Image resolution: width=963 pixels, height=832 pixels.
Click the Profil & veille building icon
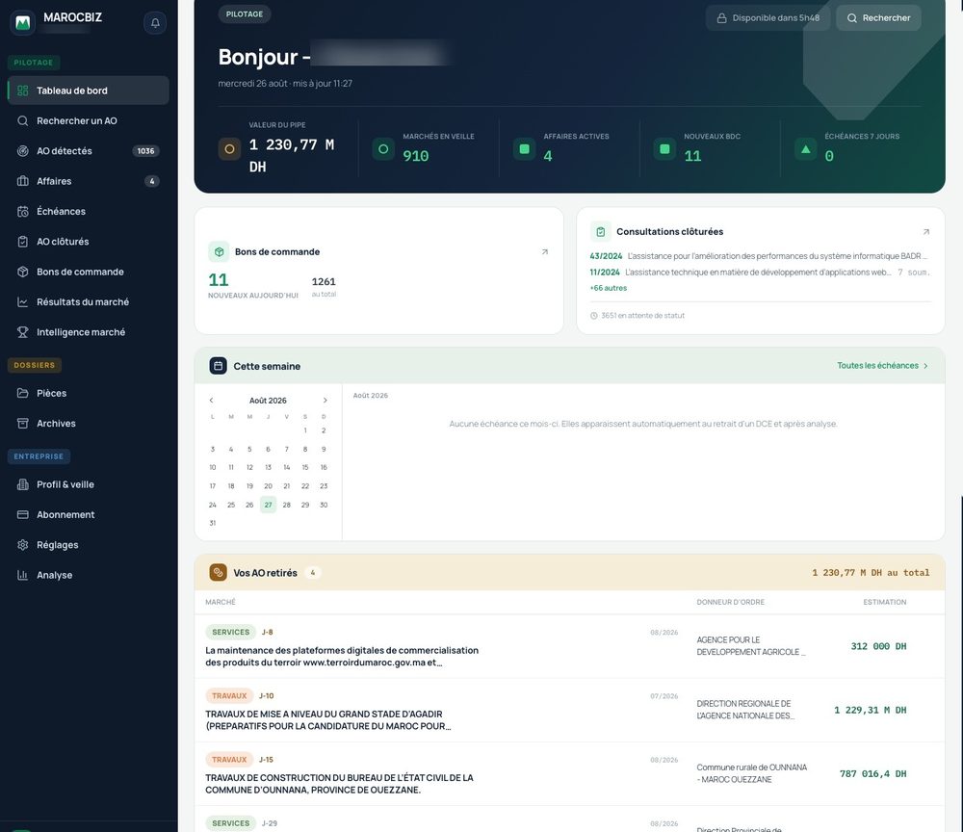[x=23, y=484]
